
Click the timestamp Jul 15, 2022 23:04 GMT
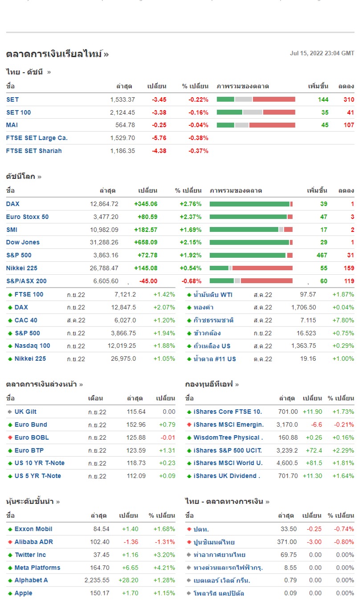point(322,53)
